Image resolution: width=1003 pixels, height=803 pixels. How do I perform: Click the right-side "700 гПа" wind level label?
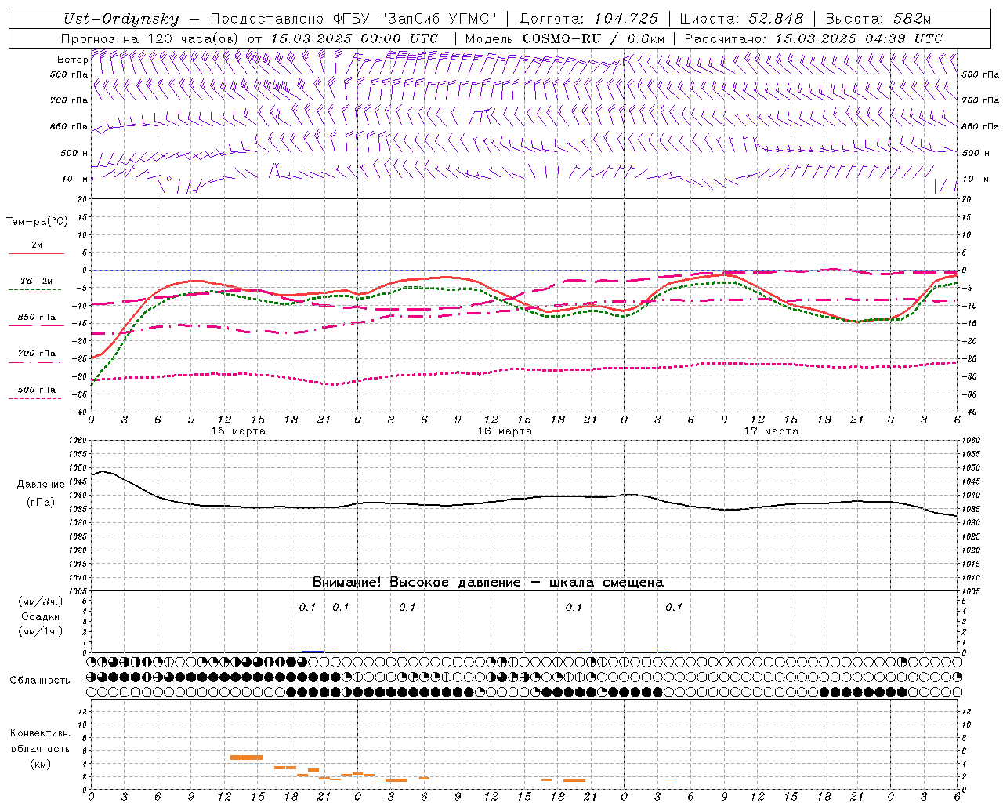pos(980,100)
